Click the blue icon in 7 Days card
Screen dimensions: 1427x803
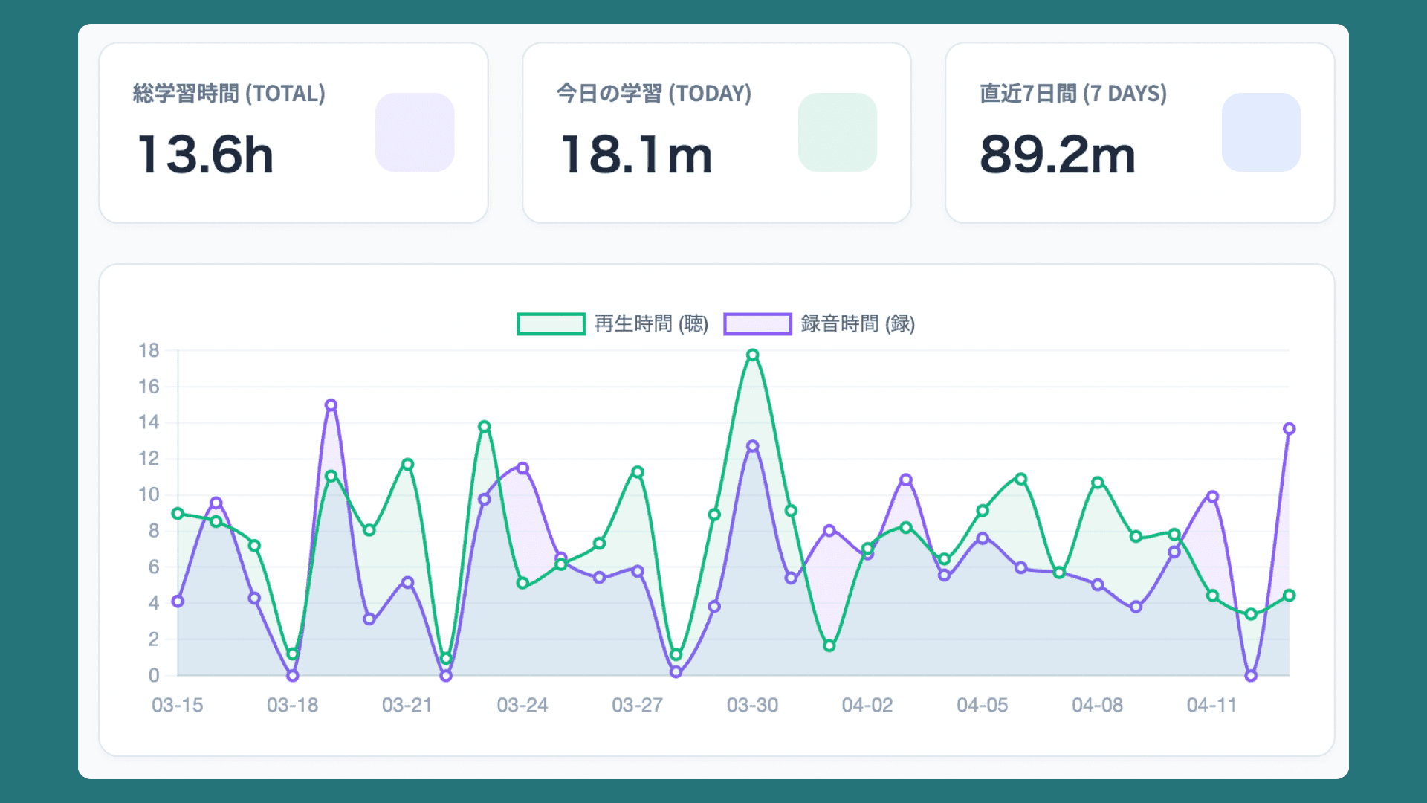click(1261, 132)
